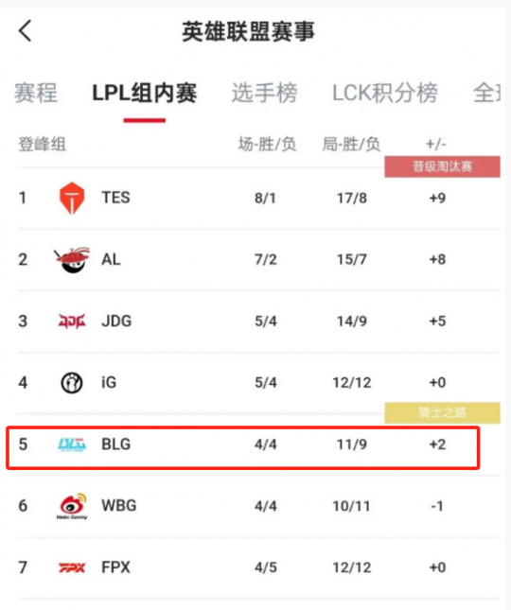Image resolution: width=511 pixels, height=610 pixels.
Task: Switch to the 赛程 tab
Action: pos(36,93)
